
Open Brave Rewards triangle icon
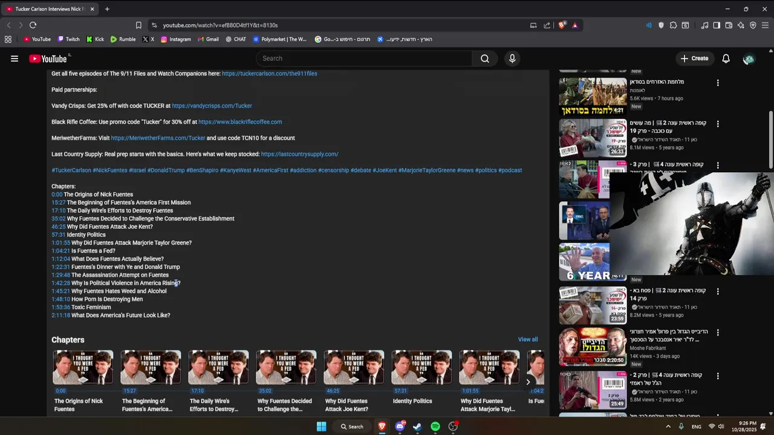pos(574,25)
